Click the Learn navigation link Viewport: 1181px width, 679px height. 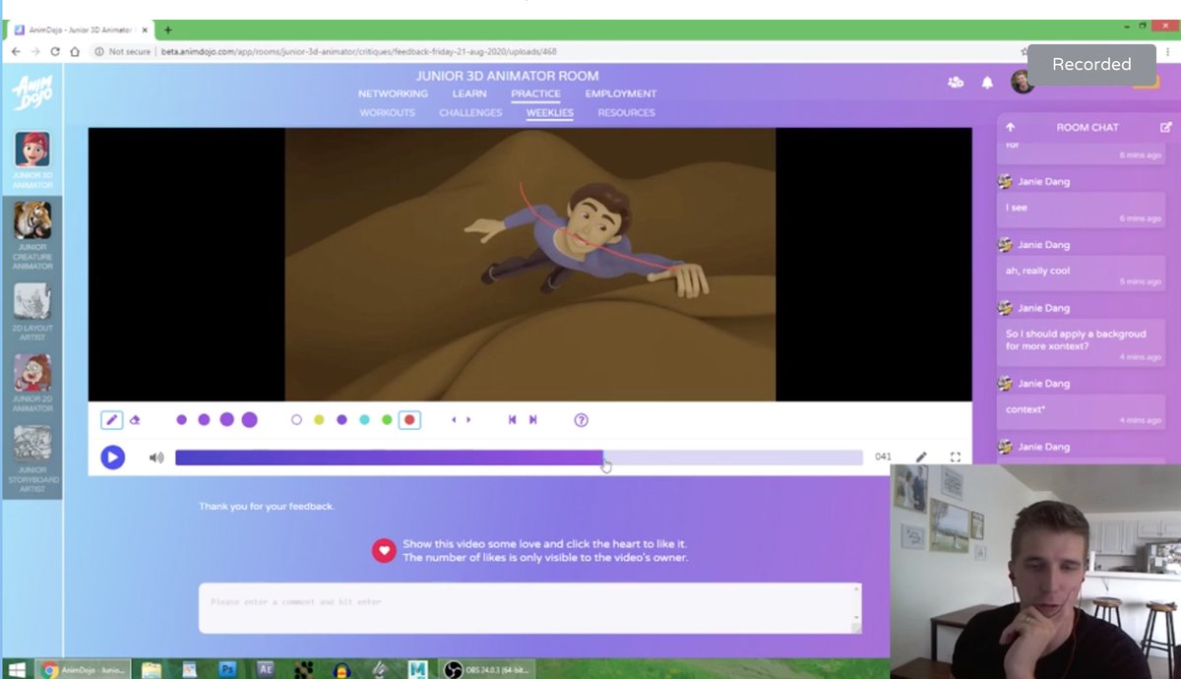point(469,93)
